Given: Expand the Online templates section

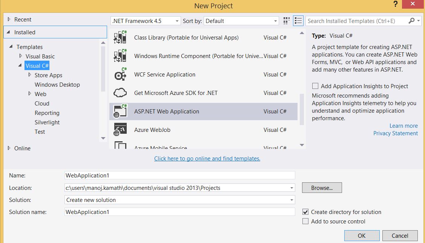Looking at the screenshot, I should [9, 148].
